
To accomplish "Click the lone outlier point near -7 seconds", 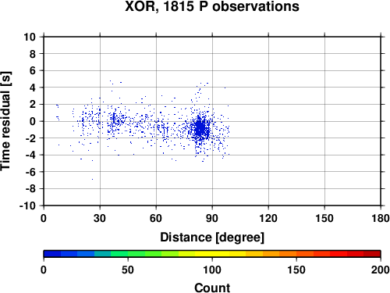I will click(92, 179).
